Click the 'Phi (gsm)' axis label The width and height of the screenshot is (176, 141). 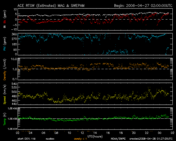[x=5, y=44]
